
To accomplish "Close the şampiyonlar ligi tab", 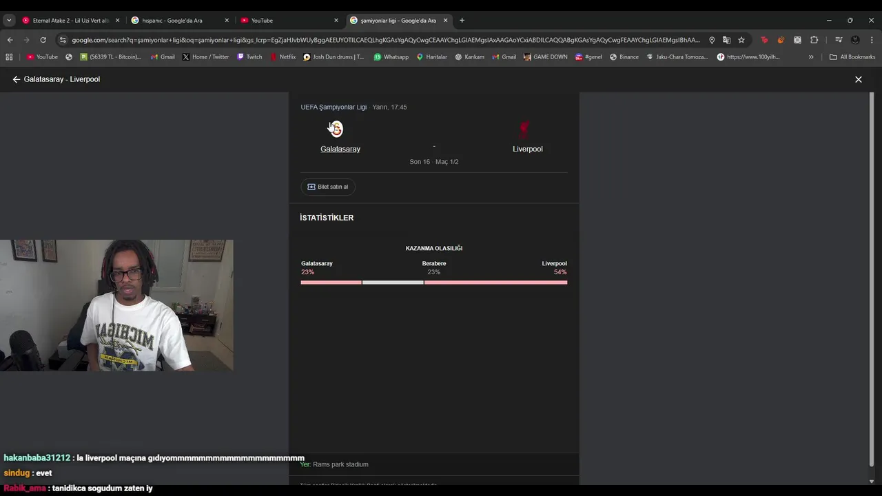I will [x=445, y=21].
